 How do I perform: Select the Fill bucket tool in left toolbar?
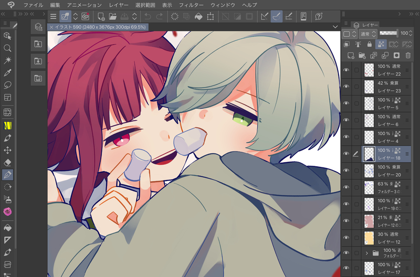[7, 228]
